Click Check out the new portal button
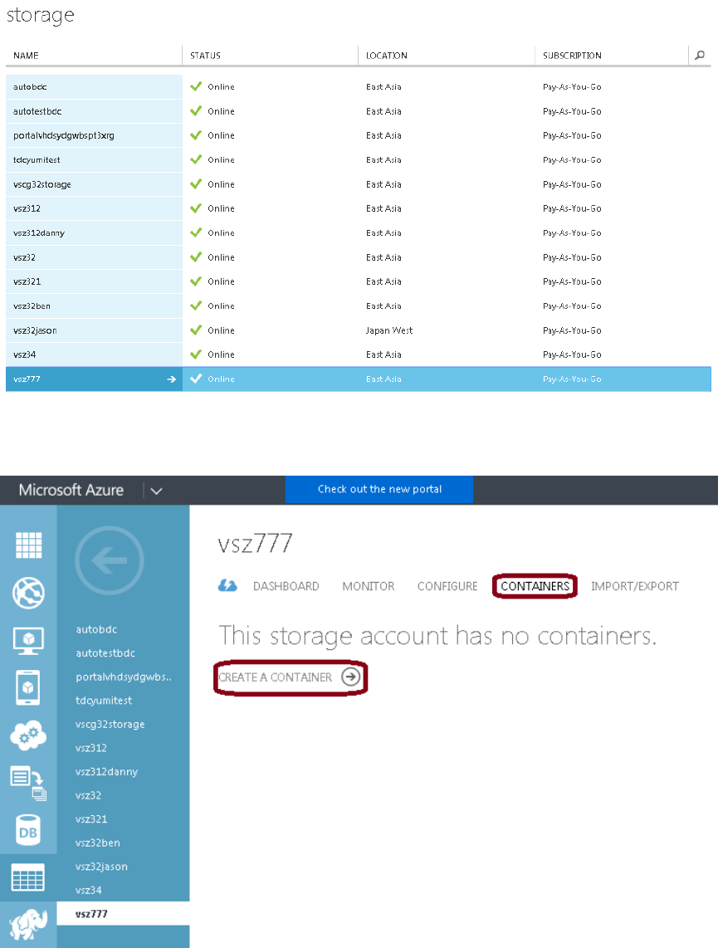718x948 pixels. [x=379, y=489]
